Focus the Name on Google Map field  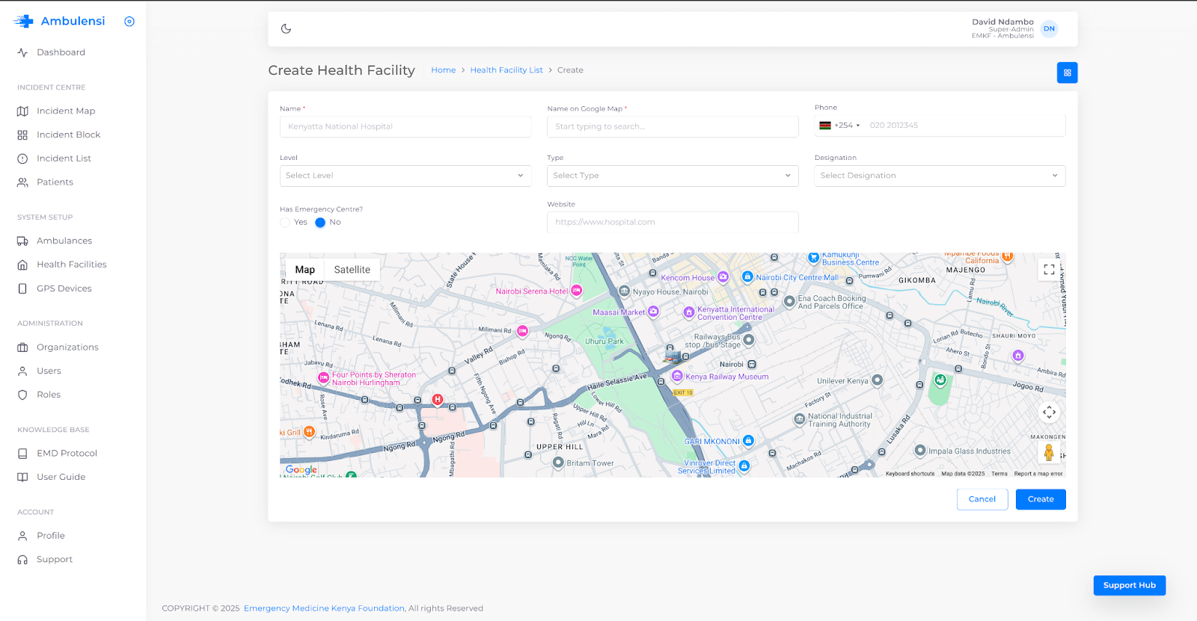click(x=672, y=127)
